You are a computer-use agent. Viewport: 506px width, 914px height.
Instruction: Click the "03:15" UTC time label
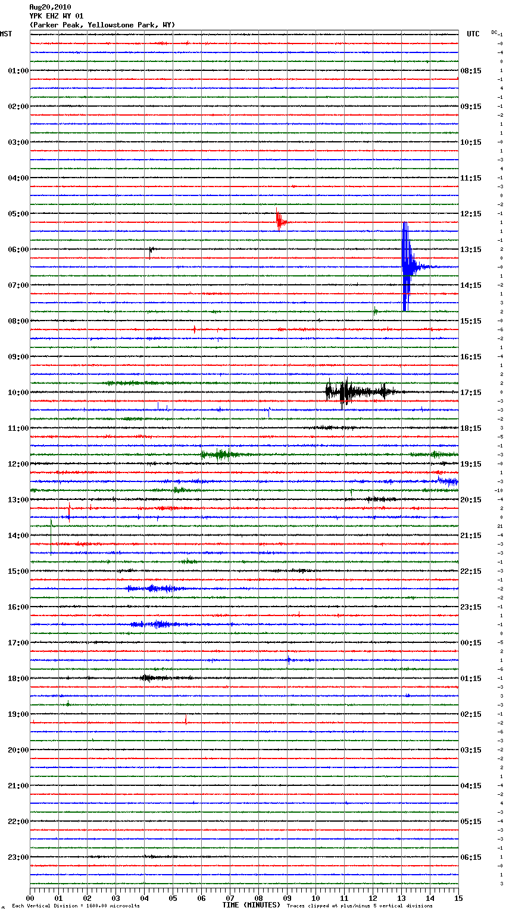pyautogui.click(x=471, y=750)
